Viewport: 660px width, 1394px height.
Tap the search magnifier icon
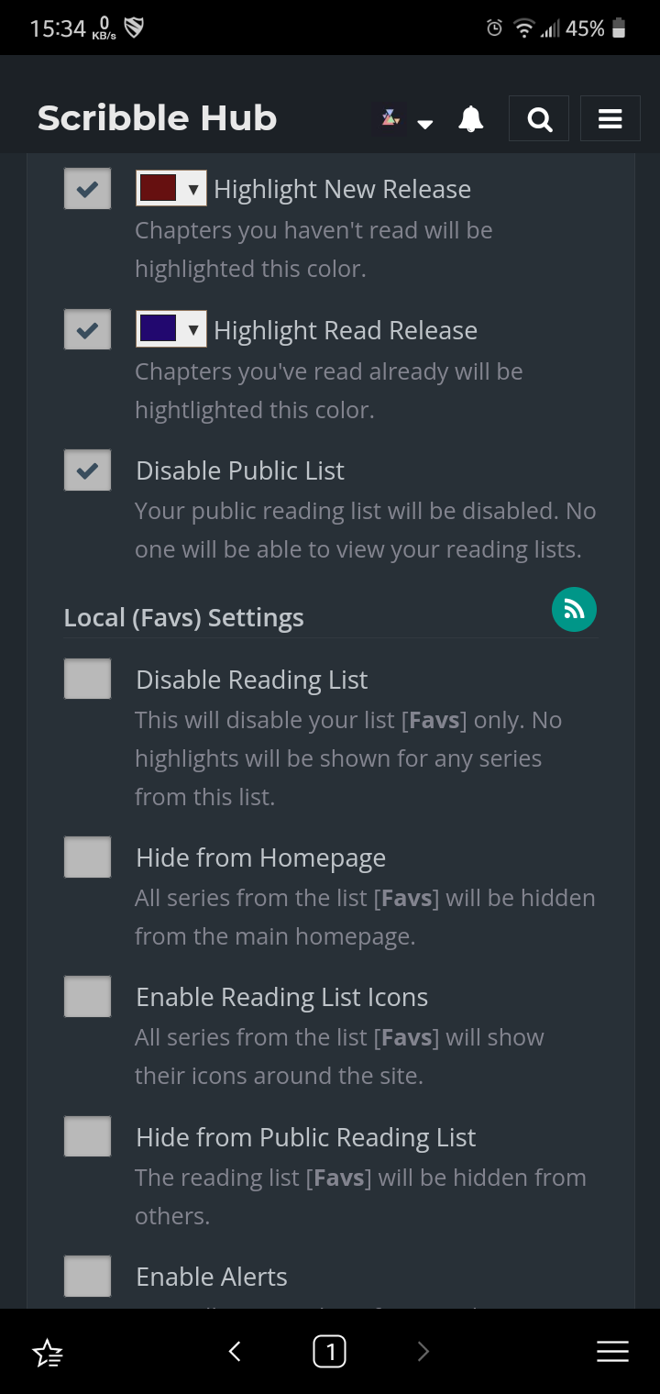coord(540,119)
